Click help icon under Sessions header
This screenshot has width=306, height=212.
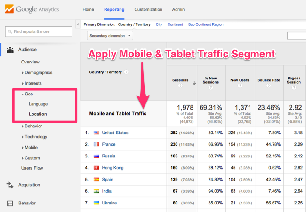click(x=180, y=86)
